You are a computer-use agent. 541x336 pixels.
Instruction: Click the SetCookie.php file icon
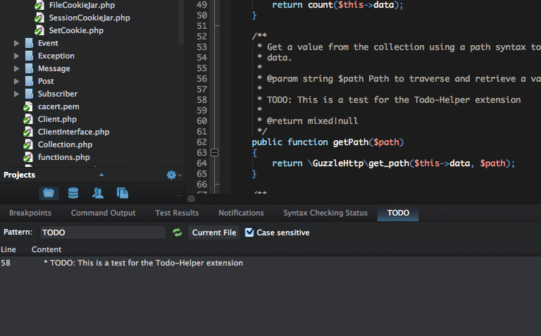40,30
